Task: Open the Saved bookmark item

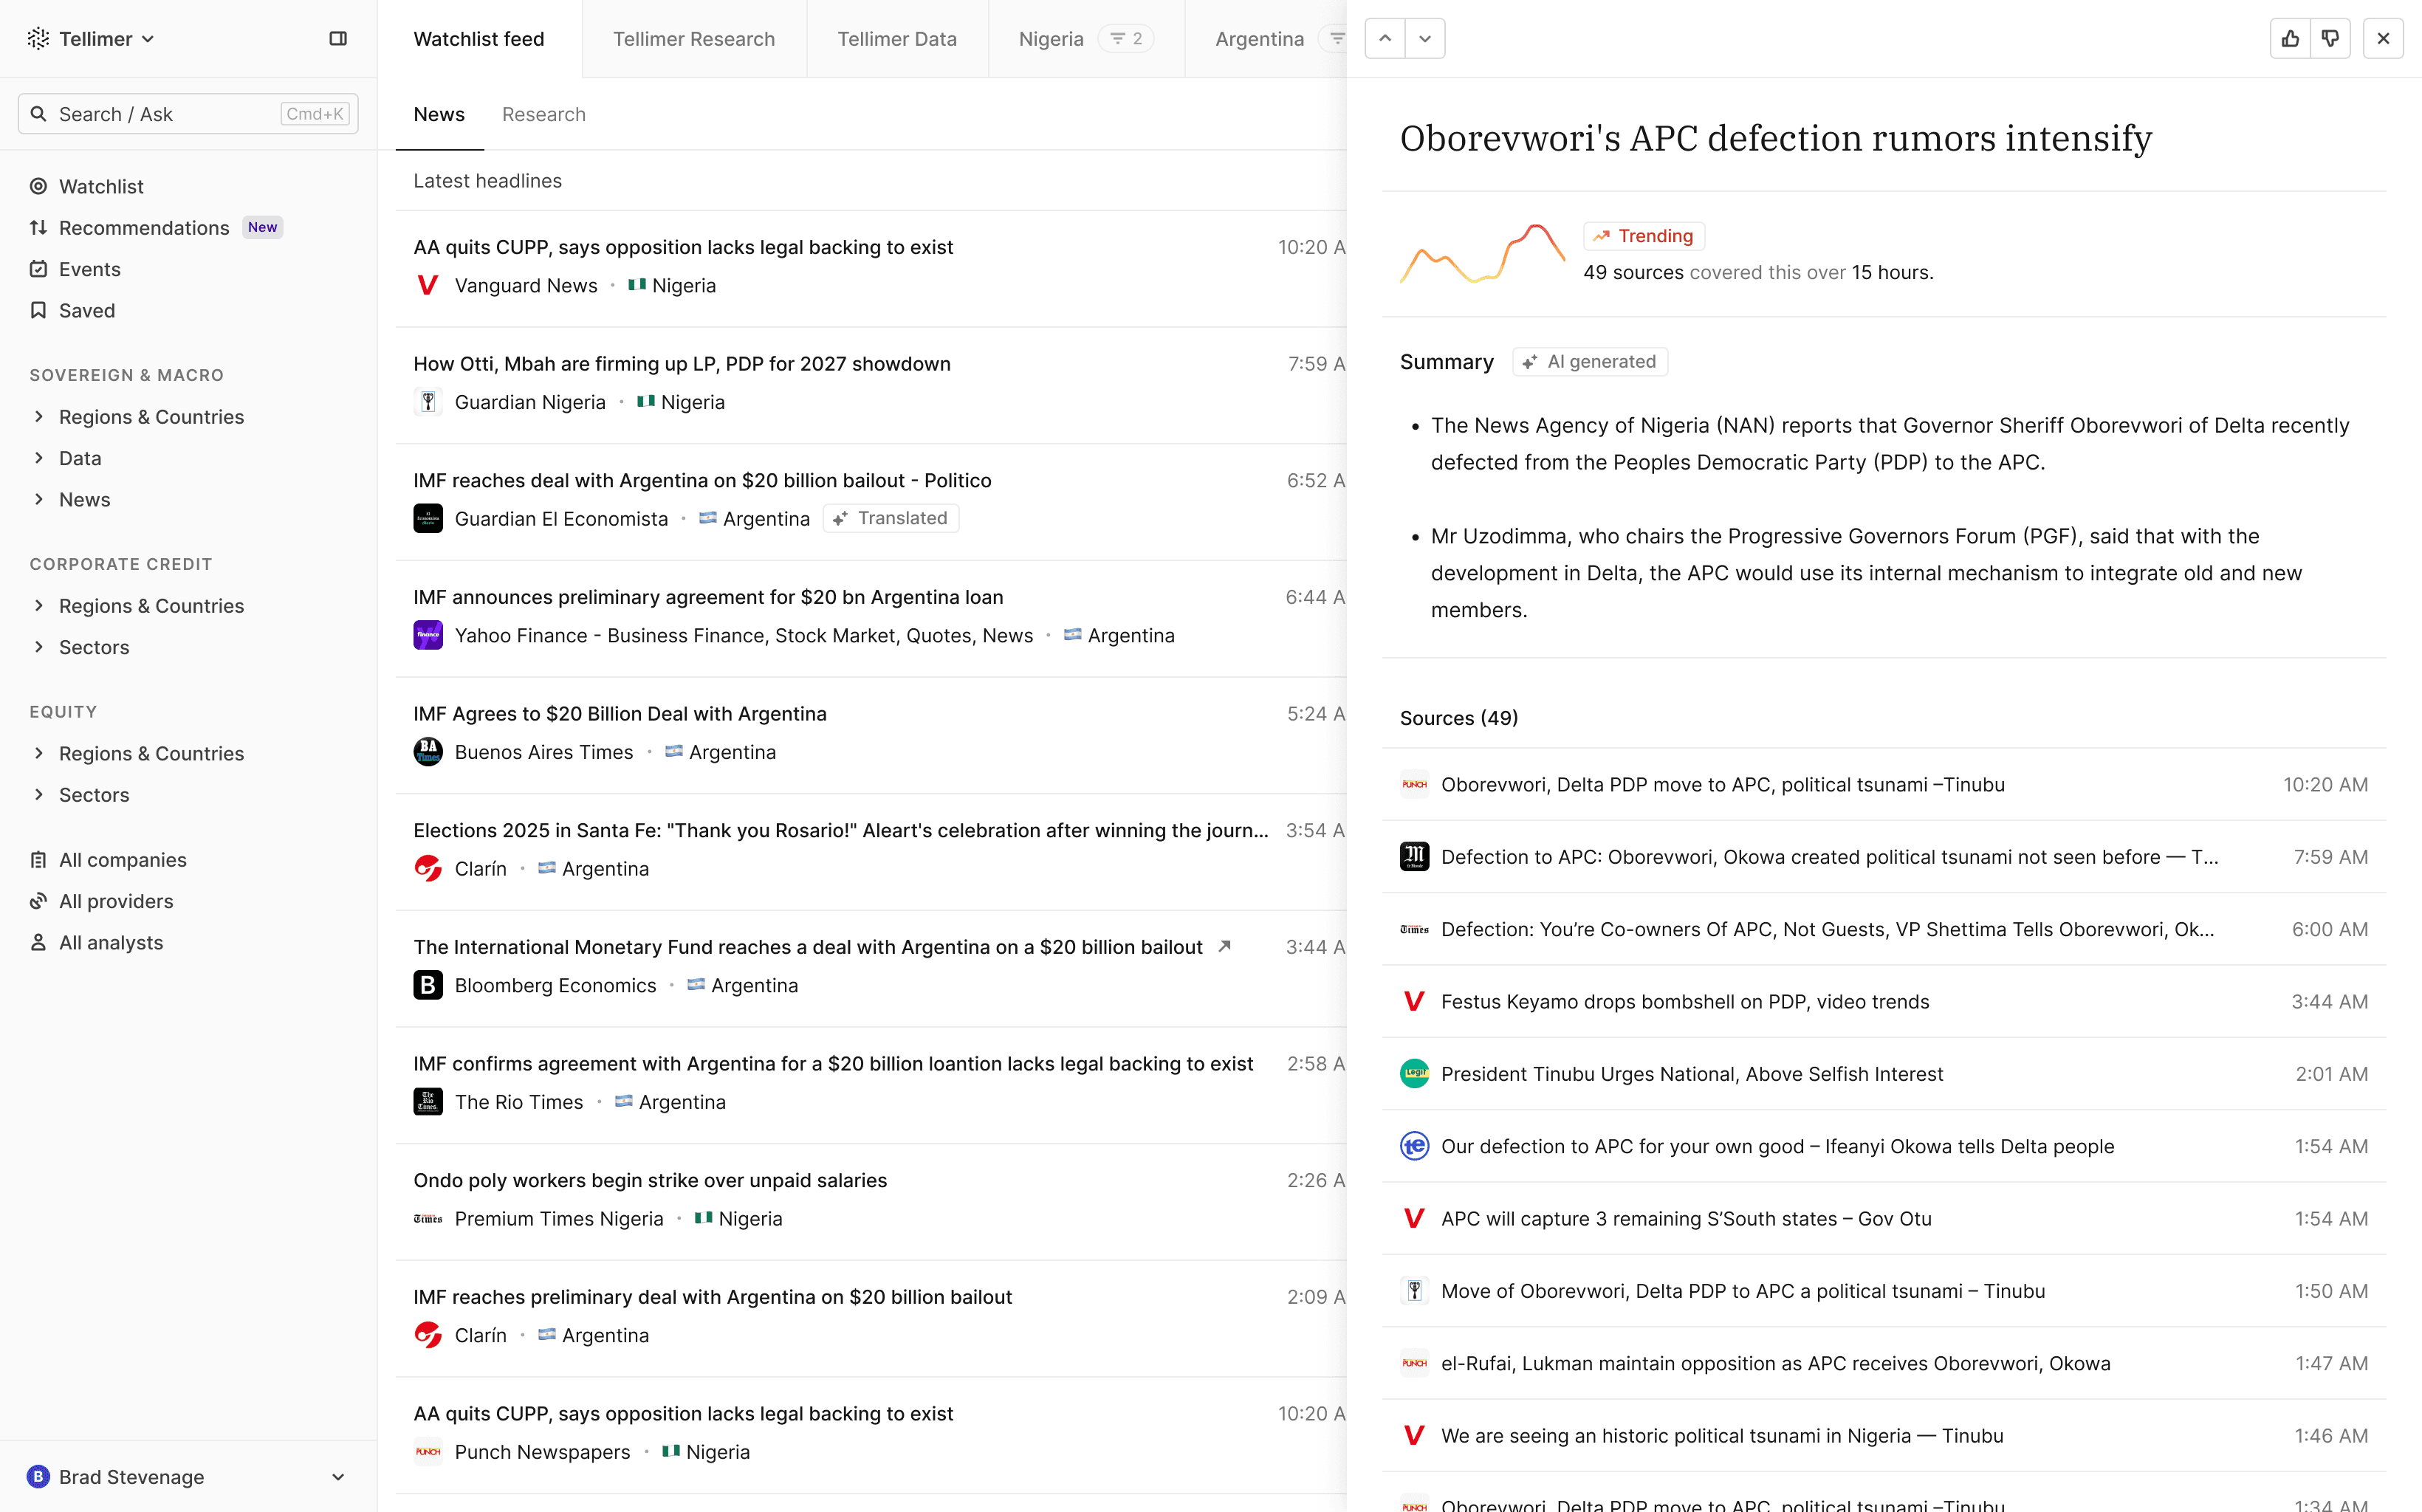Action: coord(87,310)
